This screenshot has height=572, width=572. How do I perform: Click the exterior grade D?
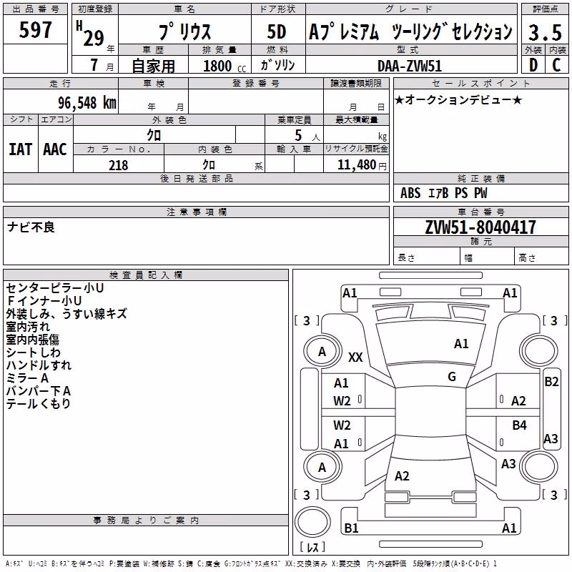coord(533,65)
